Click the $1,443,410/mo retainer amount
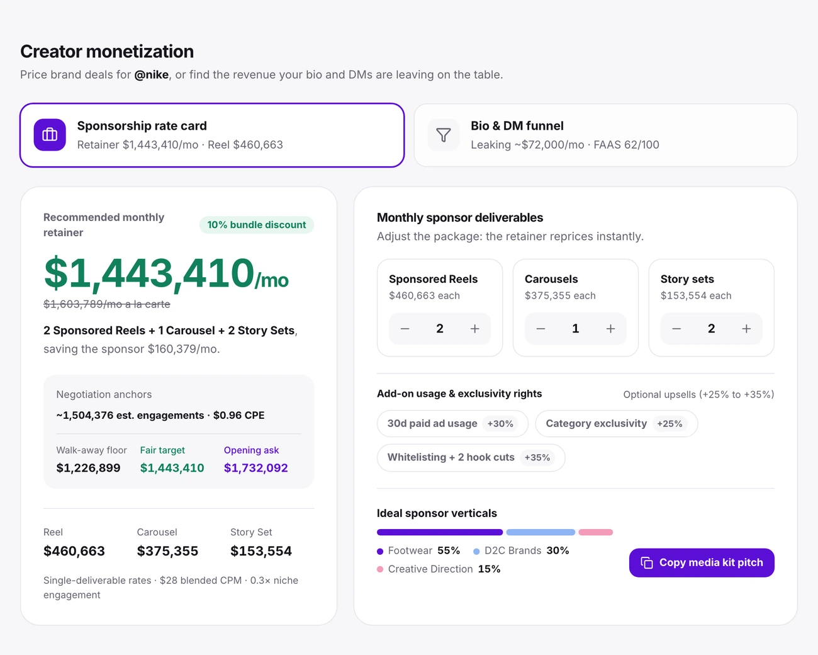 pyautogui.click(x=166, y=273)
